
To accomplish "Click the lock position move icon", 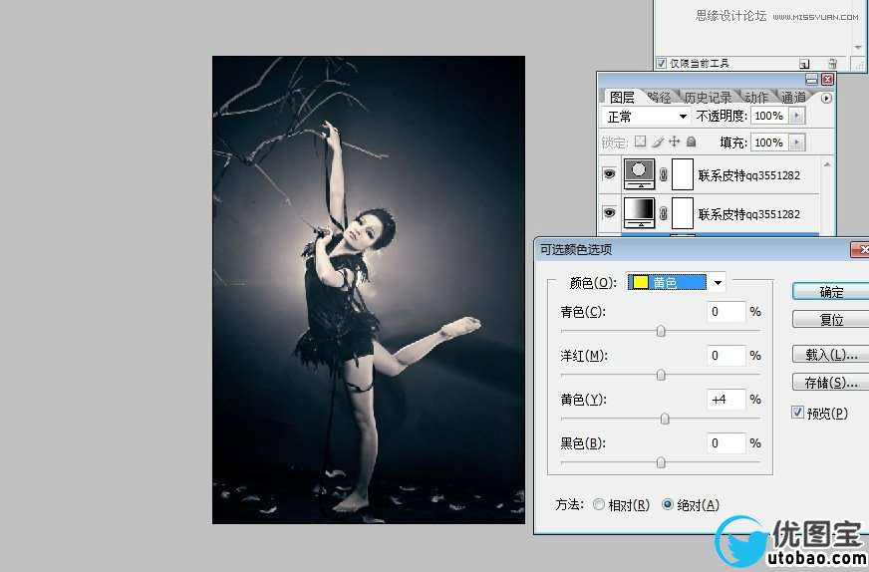I will tap(674, 142).
